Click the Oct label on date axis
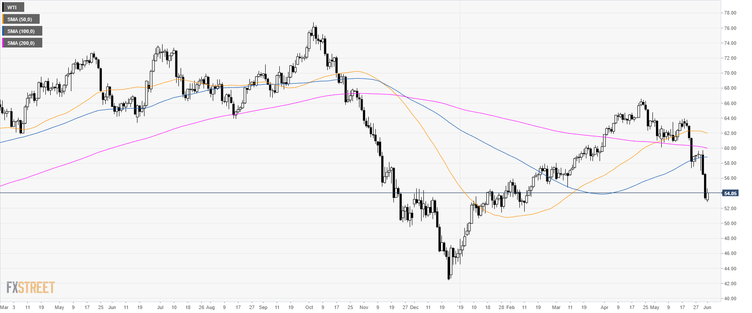 coord(309,307)
